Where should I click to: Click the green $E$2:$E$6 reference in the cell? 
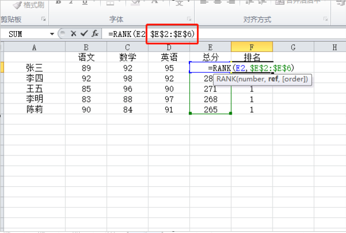click(270, 68)
